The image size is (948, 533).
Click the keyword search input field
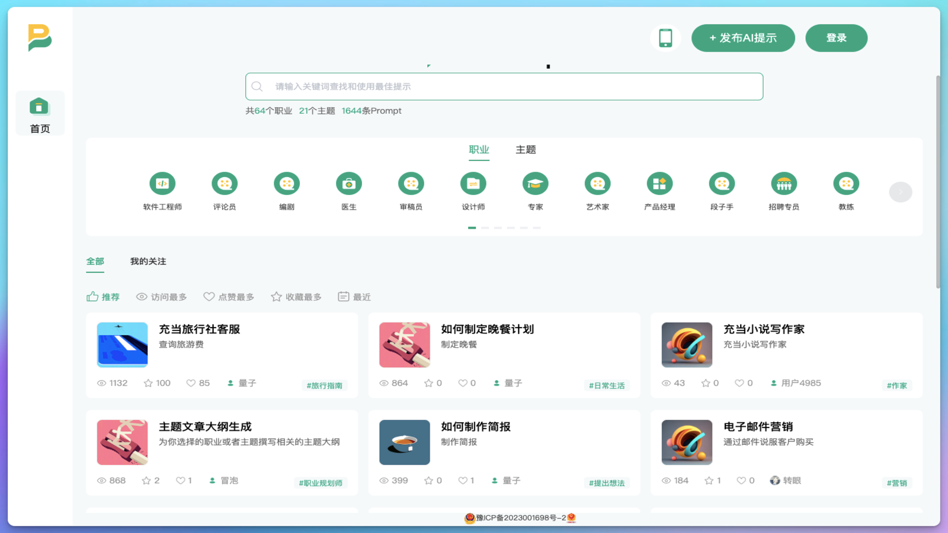pos(504,86)
